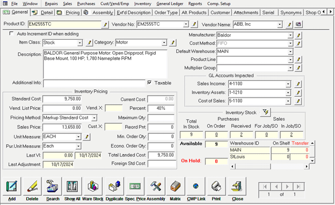Click the Add product icon

[x=12, y=186]
